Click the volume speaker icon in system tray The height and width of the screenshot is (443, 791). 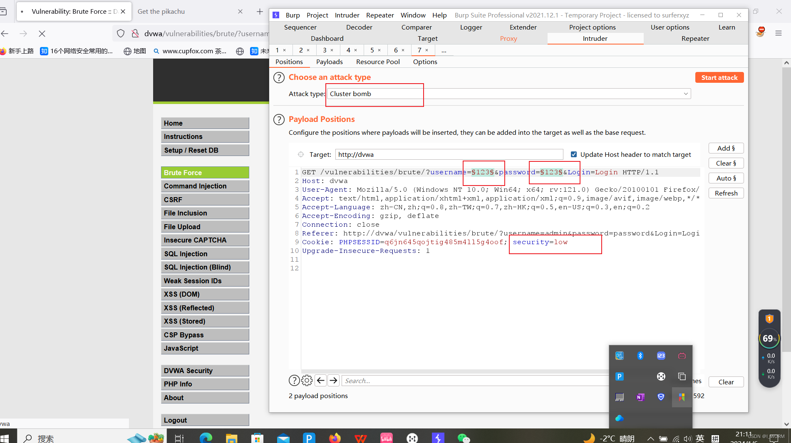tap(687, 438)
